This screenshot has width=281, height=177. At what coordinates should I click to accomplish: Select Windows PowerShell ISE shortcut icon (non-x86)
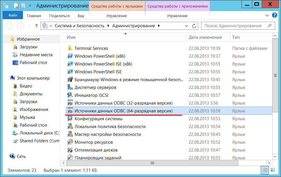70,72
